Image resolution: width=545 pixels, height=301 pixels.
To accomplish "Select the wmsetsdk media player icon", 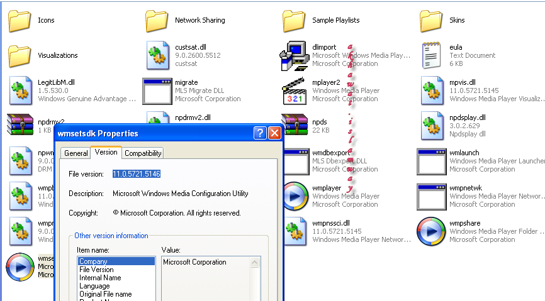I will (x=20, y=267).
